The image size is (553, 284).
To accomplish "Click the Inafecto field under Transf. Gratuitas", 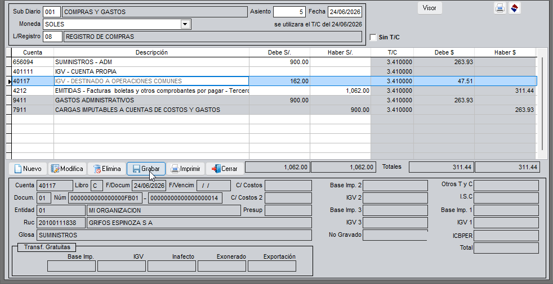I will (172, 266).
